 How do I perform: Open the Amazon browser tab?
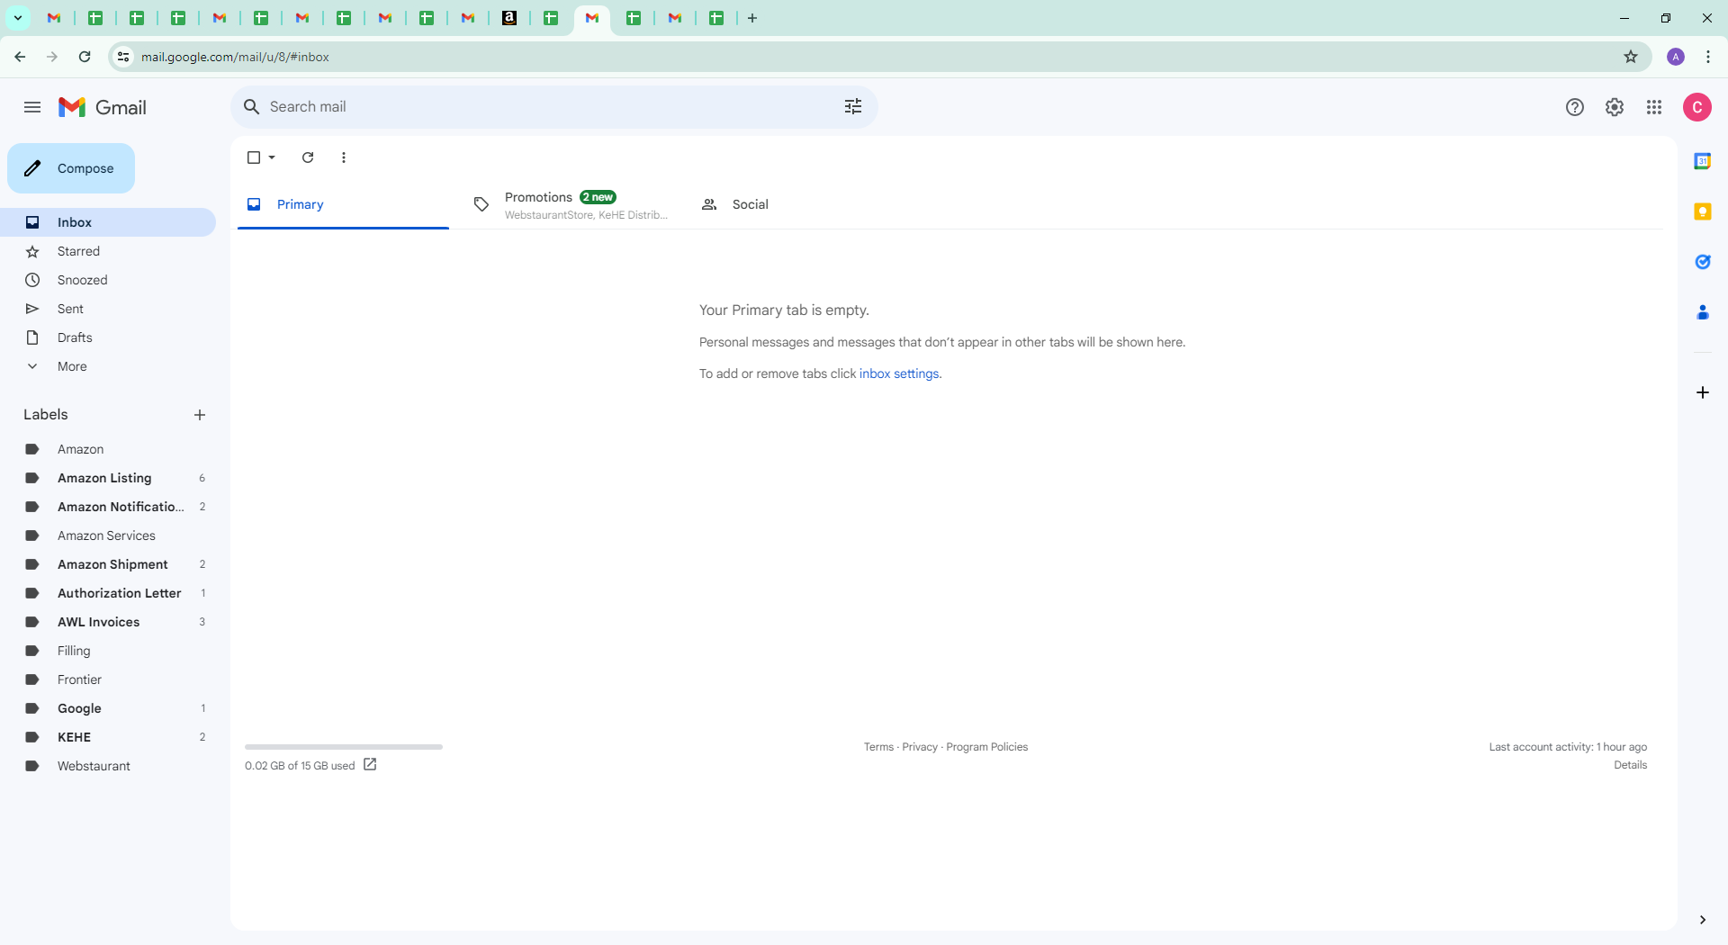pos(509,18)
